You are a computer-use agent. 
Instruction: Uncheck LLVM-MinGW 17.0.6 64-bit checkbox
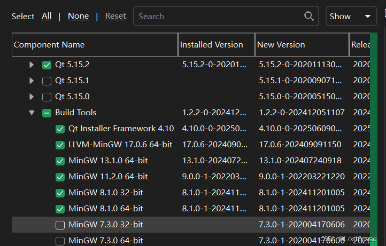coord(60,145)
